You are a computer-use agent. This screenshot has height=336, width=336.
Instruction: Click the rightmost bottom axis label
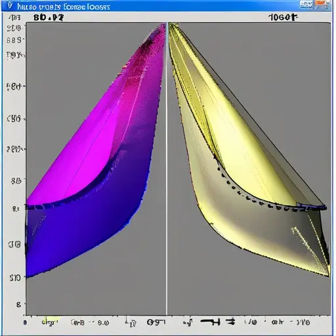(303, 322)
